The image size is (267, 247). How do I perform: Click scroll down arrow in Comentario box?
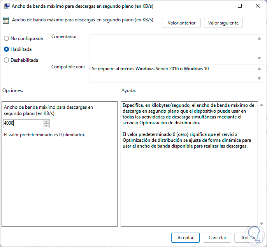pos(259,58)
